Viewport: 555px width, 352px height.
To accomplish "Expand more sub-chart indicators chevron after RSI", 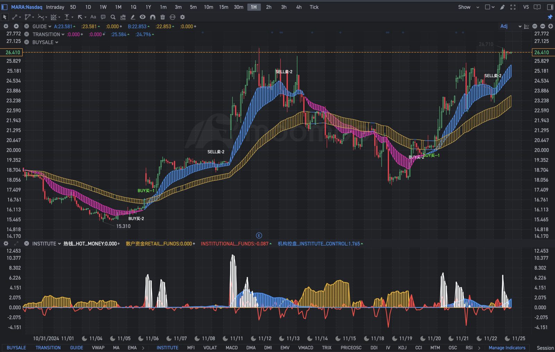I will (479, 347).
